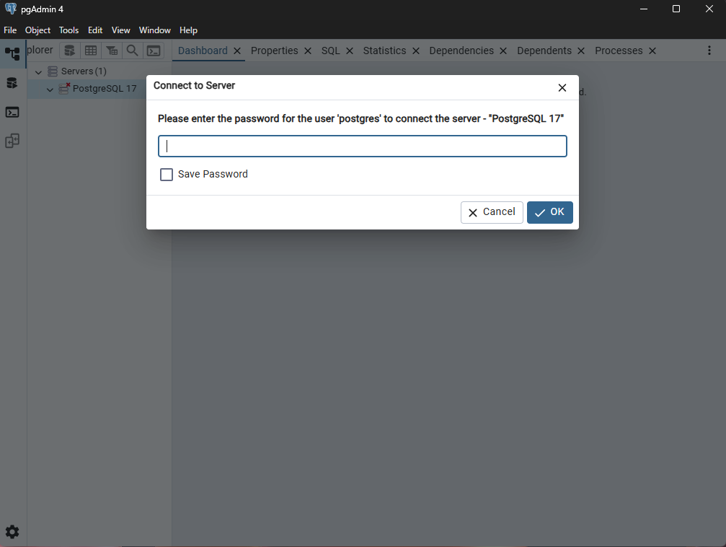Open the Object Explorer sidebar icon
The width and height of the screenshot is (726, 547).
point(12,54)
